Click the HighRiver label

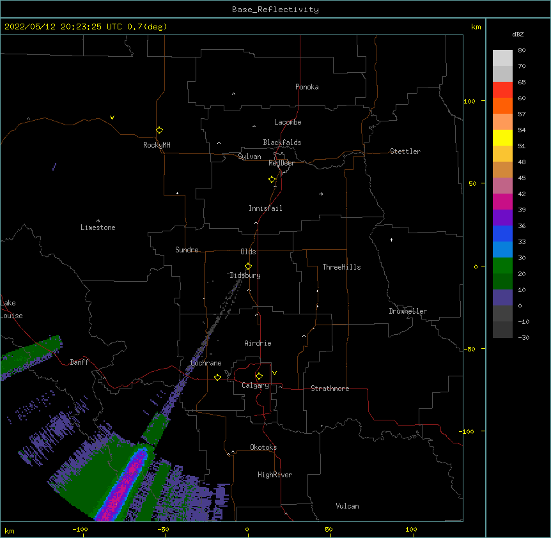(275, 475)
